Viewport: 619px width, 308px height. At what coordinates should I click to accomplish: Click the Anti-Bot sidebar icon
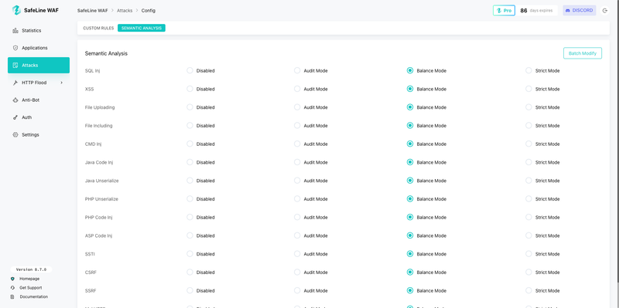point(15,100)
